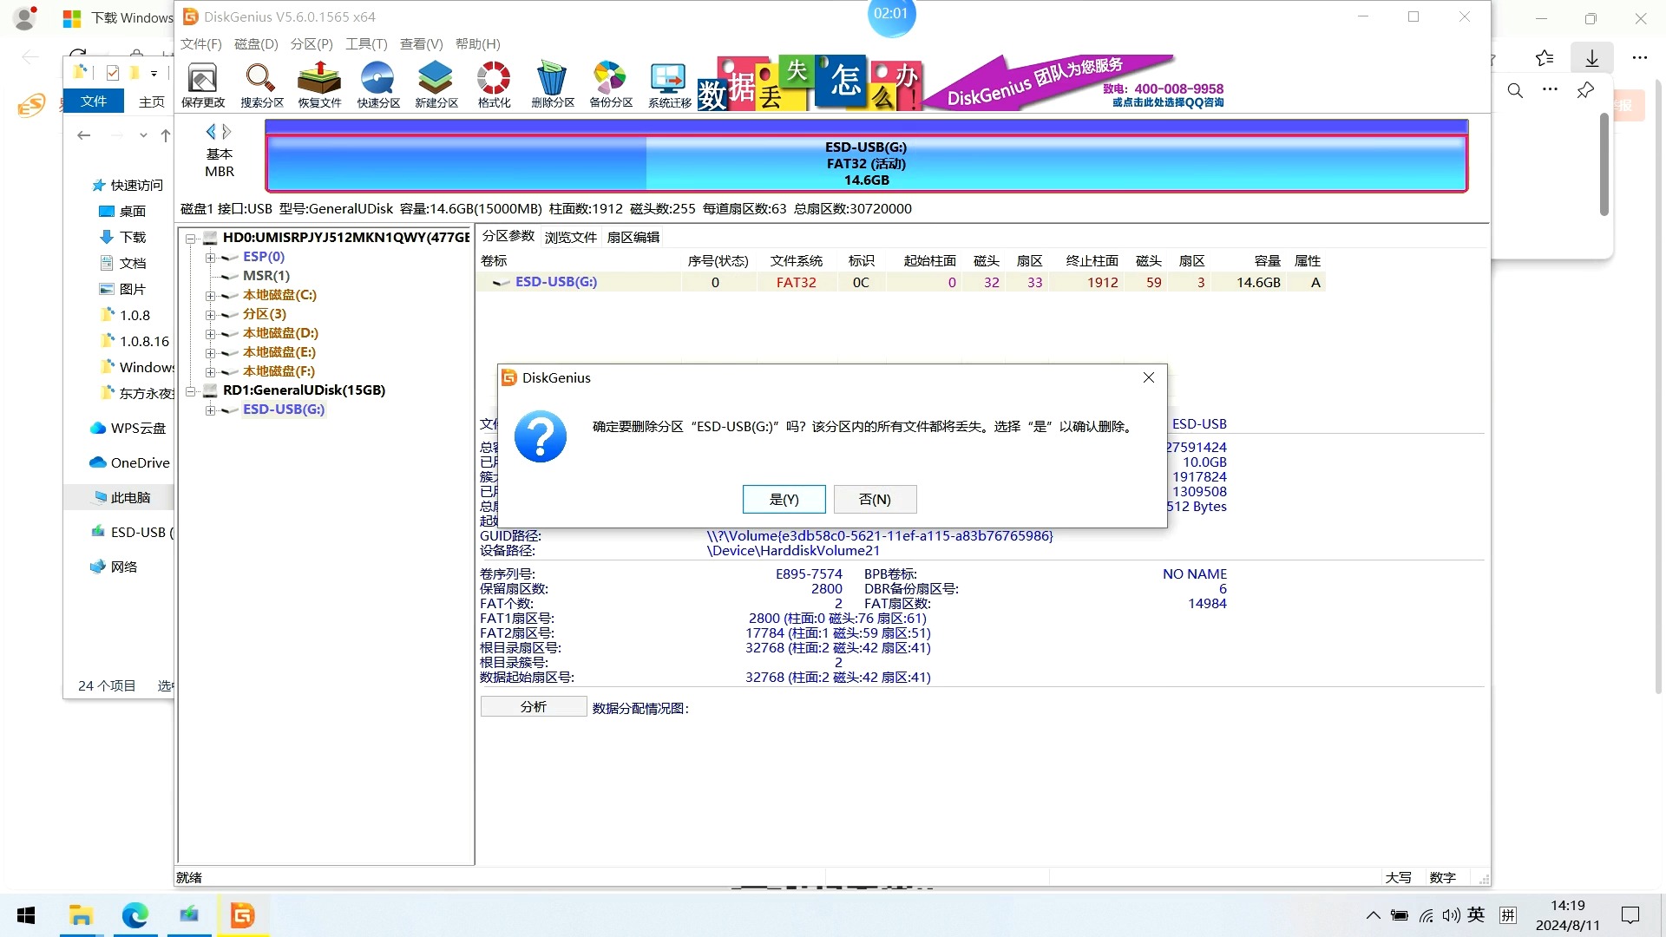
Task: Click the Format (格式化) toolbar icon
Action: click(494, 84)
